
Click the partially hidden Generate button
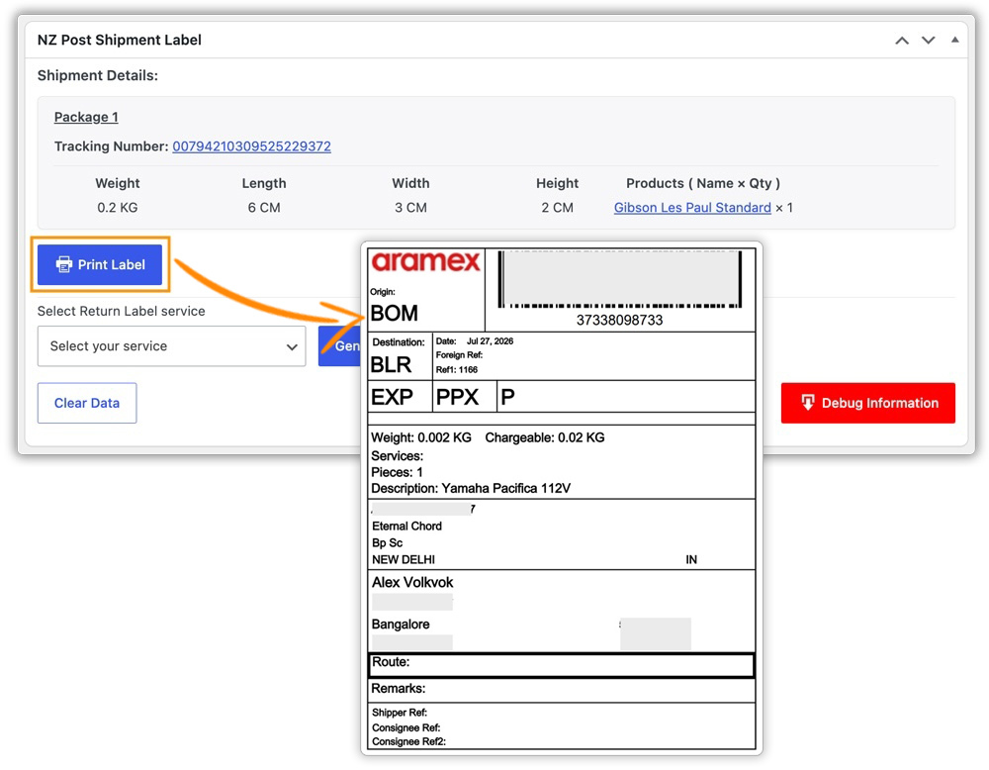339,345
